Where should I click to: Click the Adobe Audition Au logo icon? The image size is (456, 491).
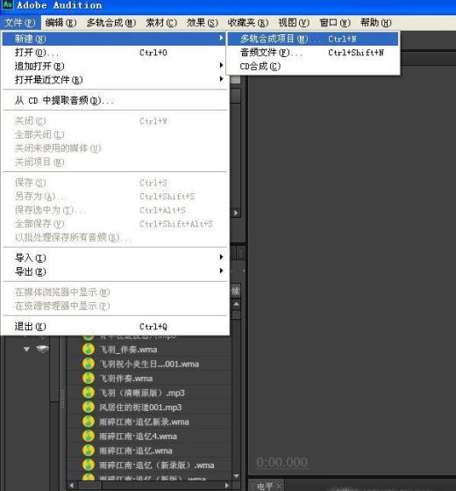click(8, 4)
